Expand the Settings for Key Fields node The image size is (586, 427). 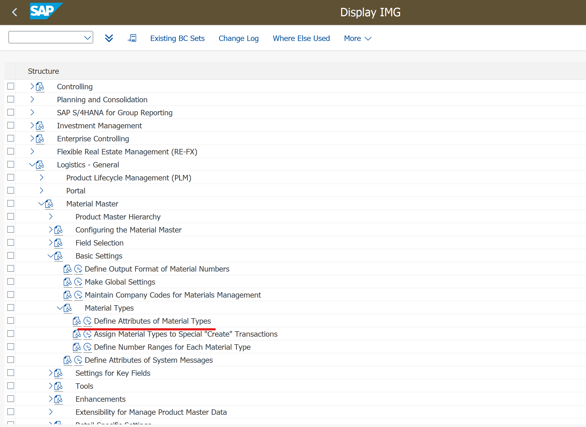pyautogui.click(x=51, y=373)
